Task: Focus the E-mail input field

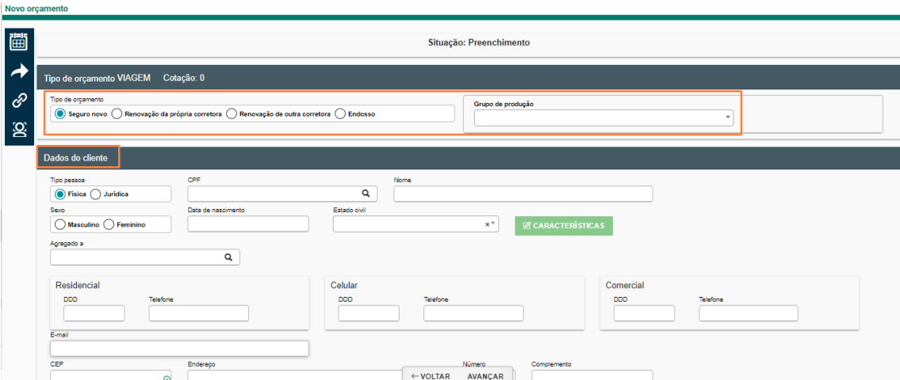Action: click(x=180, y=348)
